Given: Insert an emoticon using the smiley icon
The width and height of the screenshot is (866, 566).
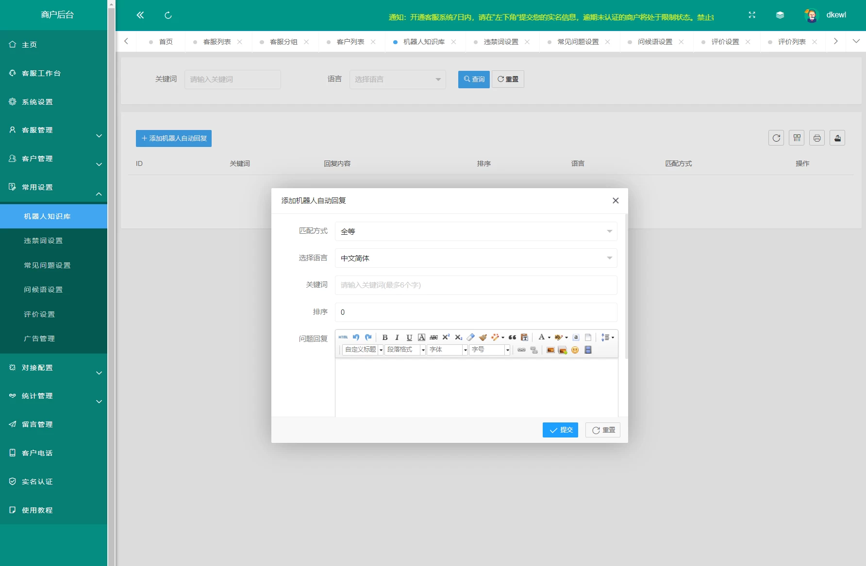Looking at the screenshot, I should coord(575,350).
